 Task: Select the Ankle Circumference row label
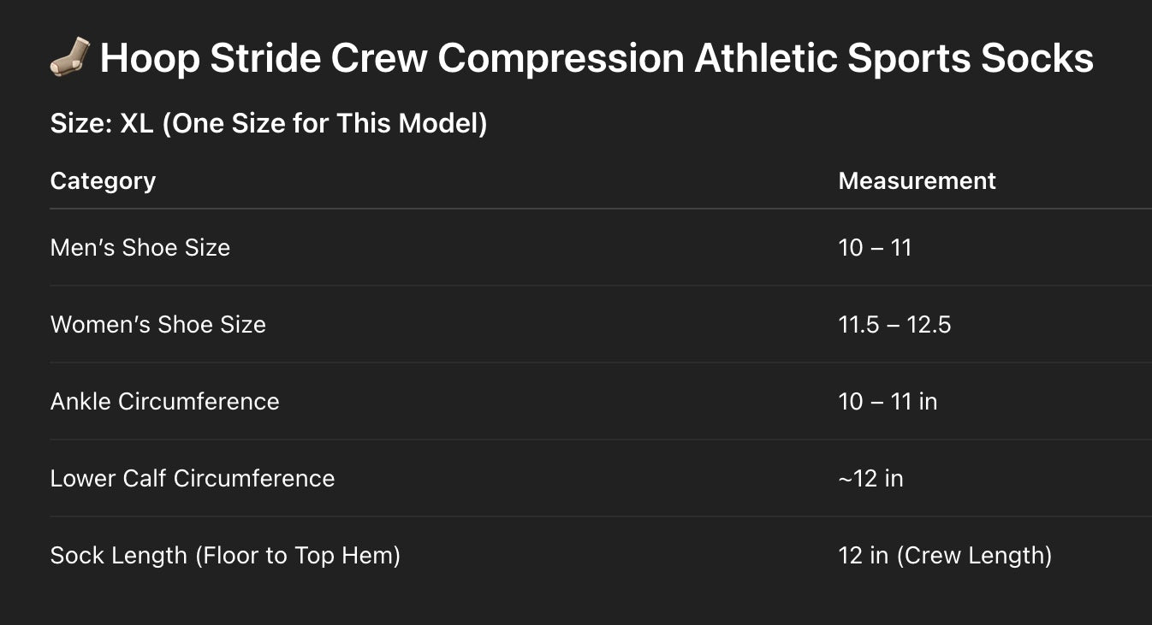165,401
